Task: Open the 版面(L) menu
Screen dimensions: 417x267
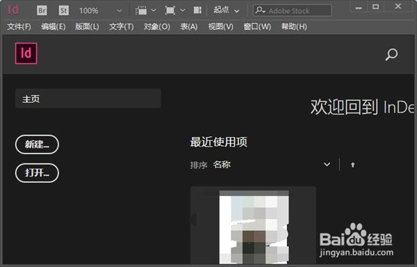Action: pos(87,26)
